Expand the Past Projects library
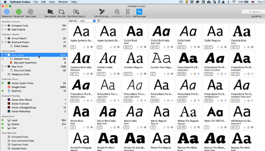 pyautogui.click(x=6, y=29)
